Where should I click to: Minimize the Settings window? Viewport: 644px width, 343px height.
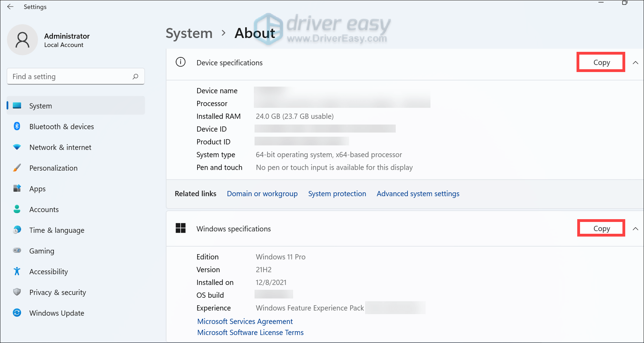tap(601, 3)
